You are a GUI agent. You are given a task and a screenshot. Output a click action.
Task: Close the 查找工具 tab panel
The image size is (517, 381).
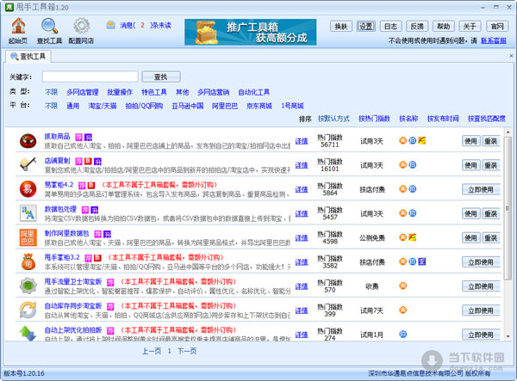pyautogui.click(x=511, y=56)
